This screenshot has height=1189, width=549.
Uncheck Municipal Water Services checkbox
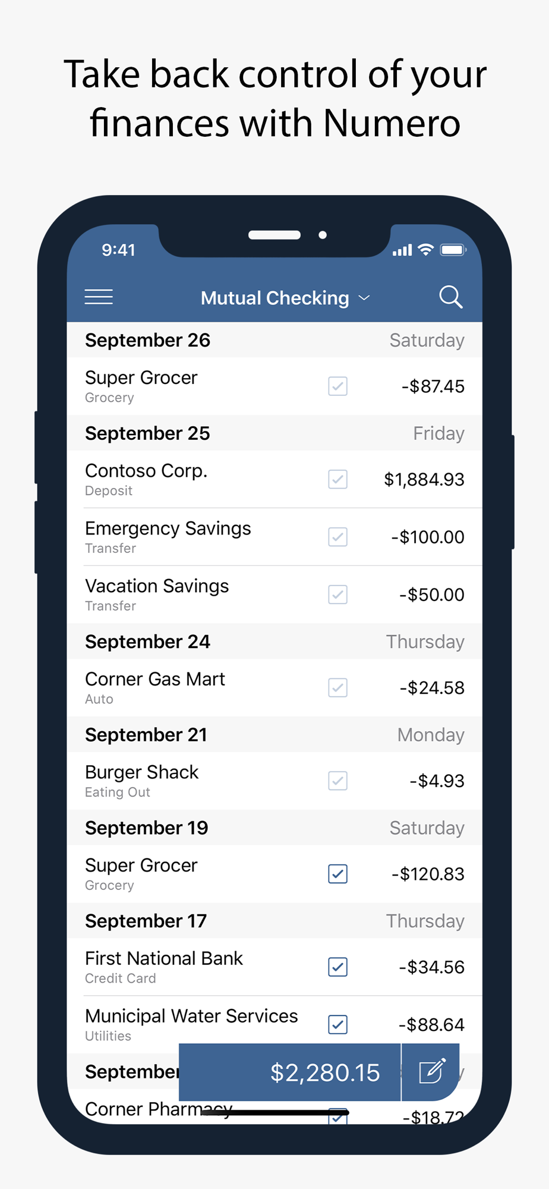pyautogui.click(x=337, y=1024)
